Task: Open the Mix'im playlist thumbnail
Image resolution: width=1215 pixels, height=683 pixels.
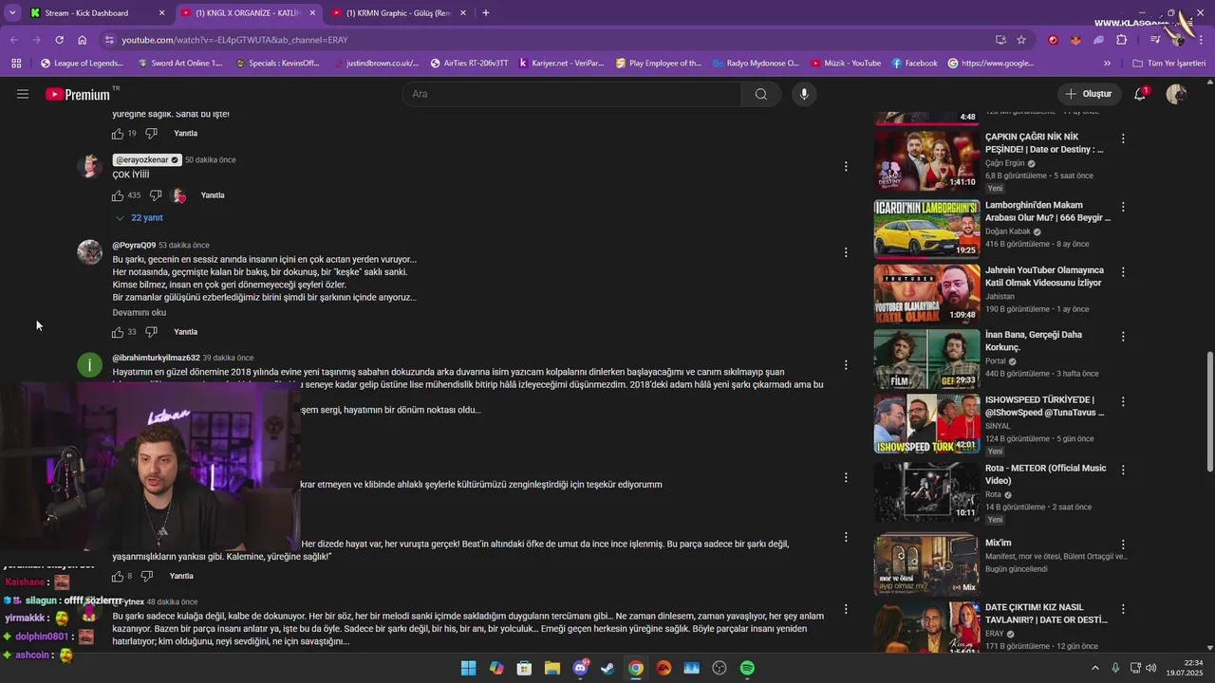Action: [926, 564]
